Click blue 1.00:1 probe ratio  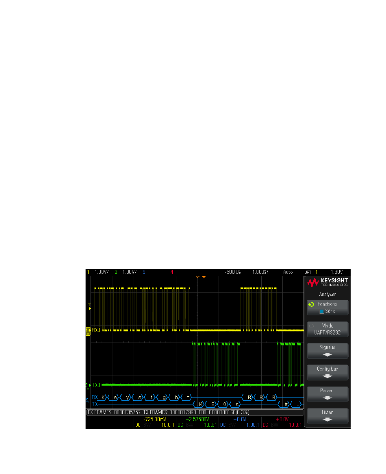[x=253, y=425]
